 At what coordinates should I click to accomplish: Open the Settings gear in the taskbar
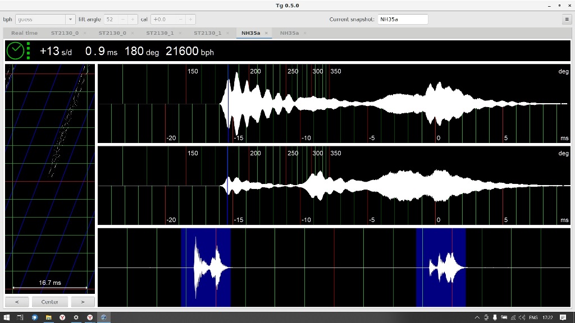[76, 317]
